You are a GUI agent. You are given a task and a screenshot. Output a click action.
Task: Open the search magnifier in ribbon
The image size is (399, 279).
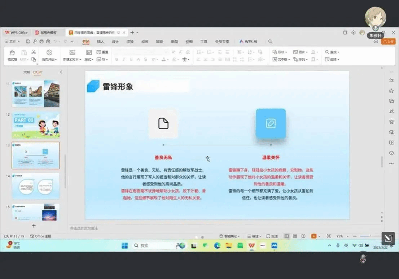point(270,42)
